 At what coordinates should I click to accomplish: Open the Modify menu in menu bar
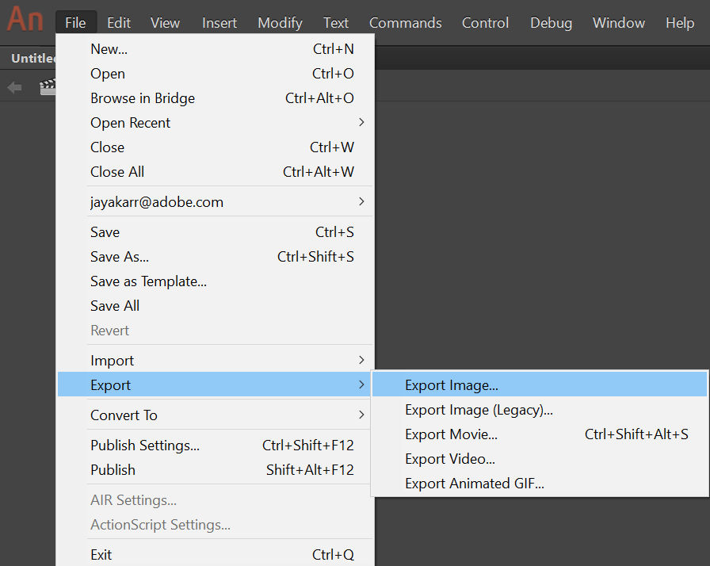(280, 23)
